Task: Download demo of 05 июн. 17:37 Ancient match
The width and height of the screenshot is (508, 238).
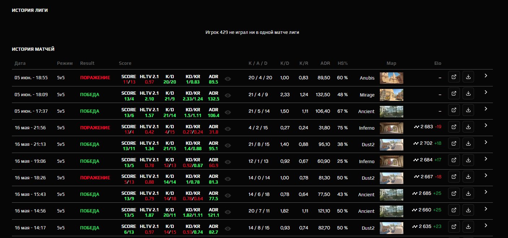Action: coord(468,110)
